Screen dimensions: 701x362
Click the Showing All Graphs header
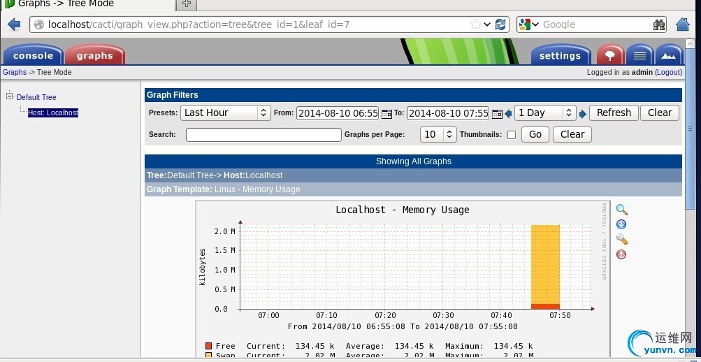click(x=414, y=161)
